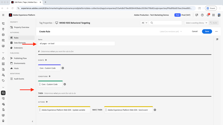Image resolution: width=223 pixels, height=125 pixels.
Task: Open the notifications bell
Action: (208, 15)
